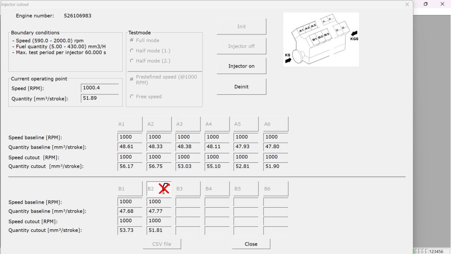Select injector B3 button
Image resolution: width=451 pixels, height=254 pixels.
click(x=188, y=189)
